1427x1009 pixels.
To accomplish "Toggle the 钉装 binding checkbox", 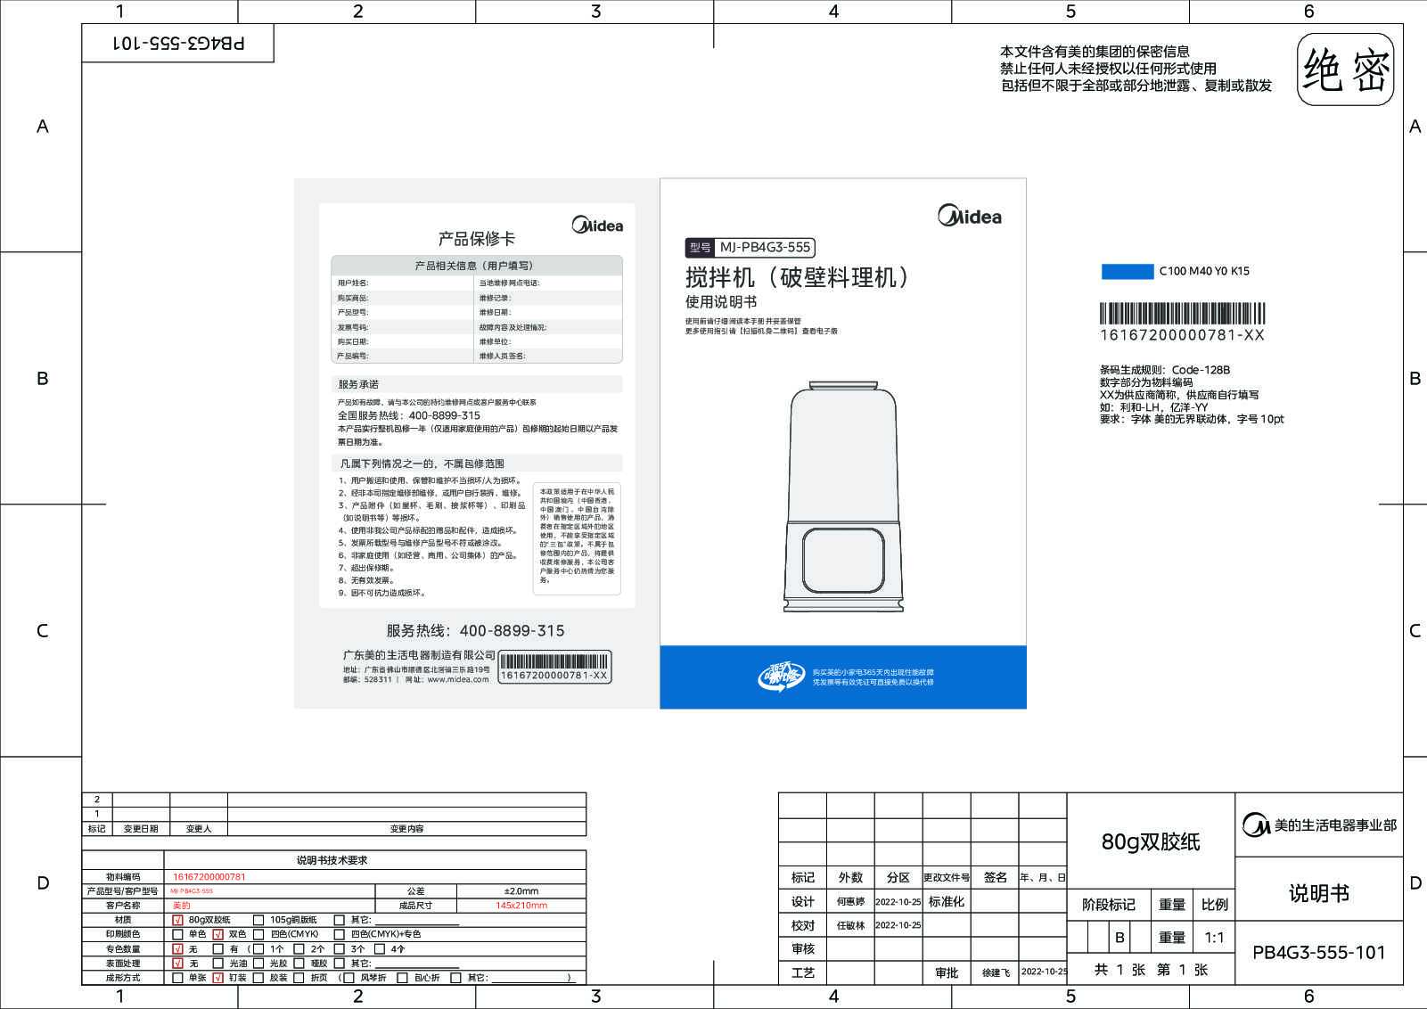I will pos(217,978).
